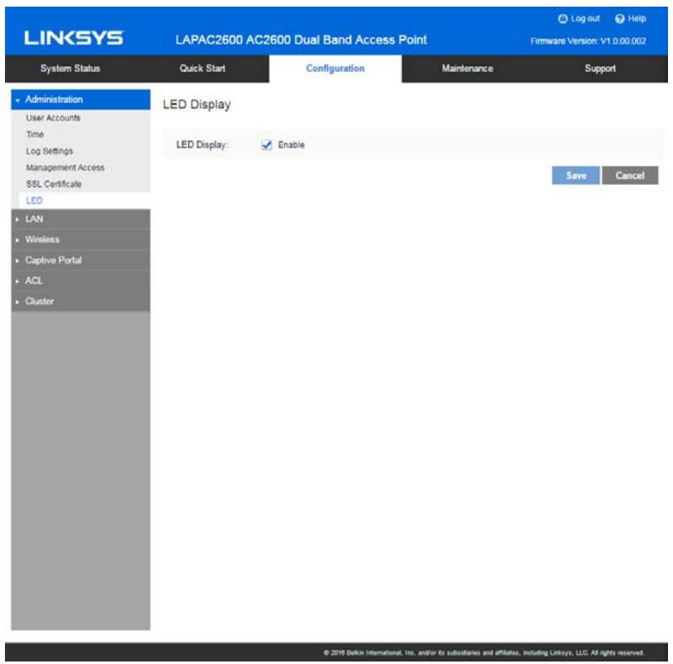Save the LED Display settings
The height and width of the screenshot is (664, 673).
pyautogui.click(x=575, y=176)
